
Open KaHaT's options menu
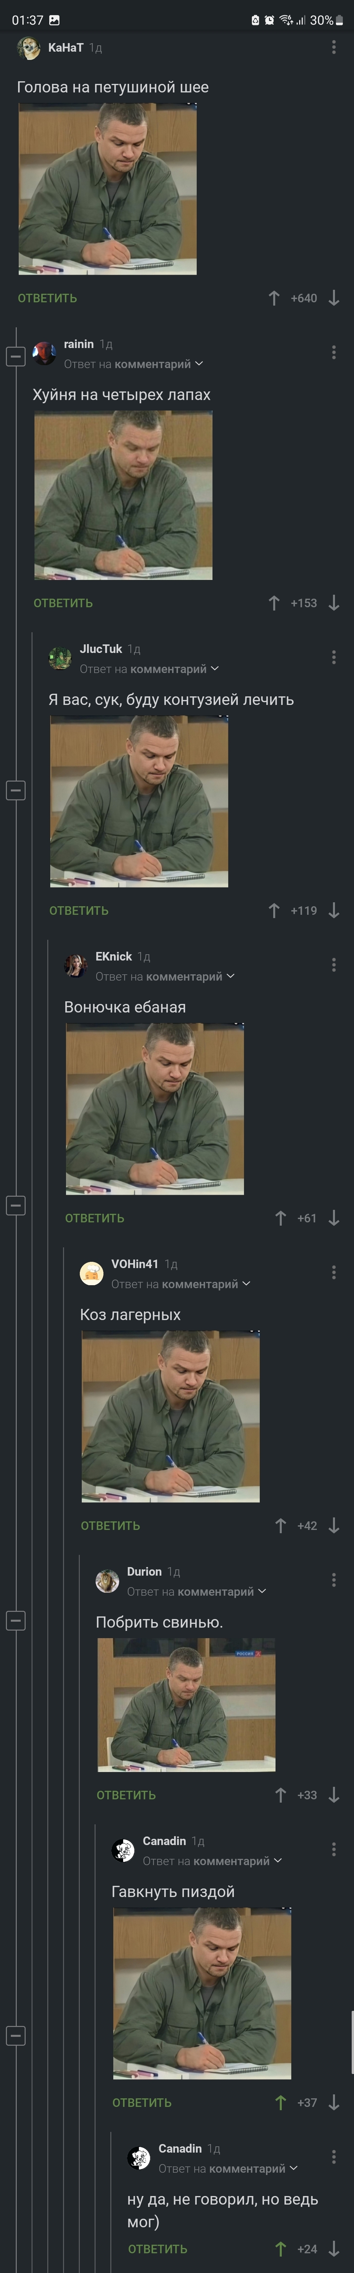tap(334, 47)
